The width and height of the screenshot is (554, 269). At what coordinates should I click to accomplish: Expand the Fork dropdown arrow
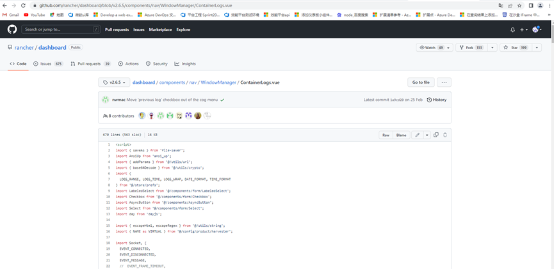pos(493,47)
